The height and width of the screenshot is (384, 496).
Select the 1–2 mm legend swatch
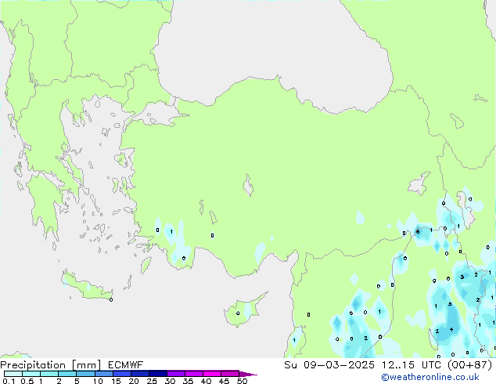click(x=49, y=374)
